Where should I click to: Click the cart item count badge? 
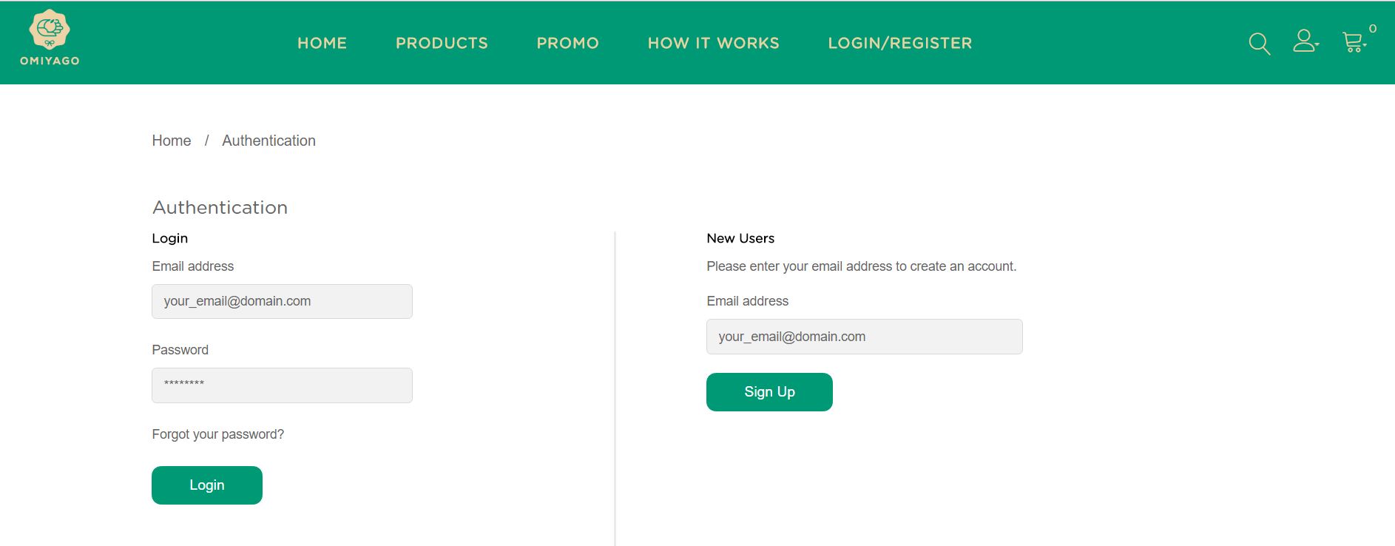click(1373, 29)
